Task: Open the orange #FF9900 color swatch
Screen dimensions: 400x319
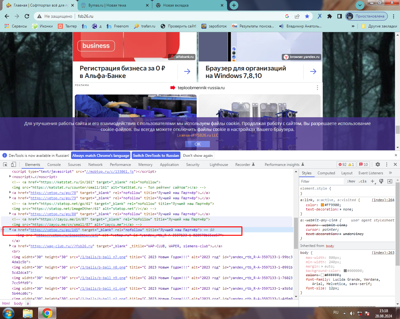Action: (x=322, y=205)
